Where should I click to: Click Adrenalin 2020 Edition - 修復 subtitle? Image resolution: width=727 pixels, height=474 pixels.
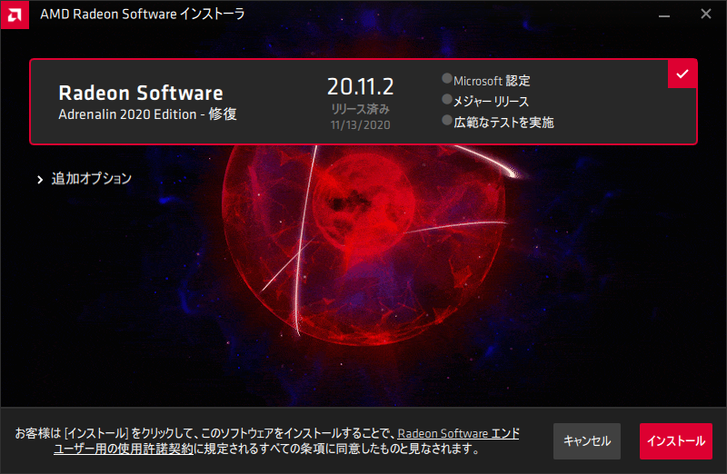tap(147, 114)
